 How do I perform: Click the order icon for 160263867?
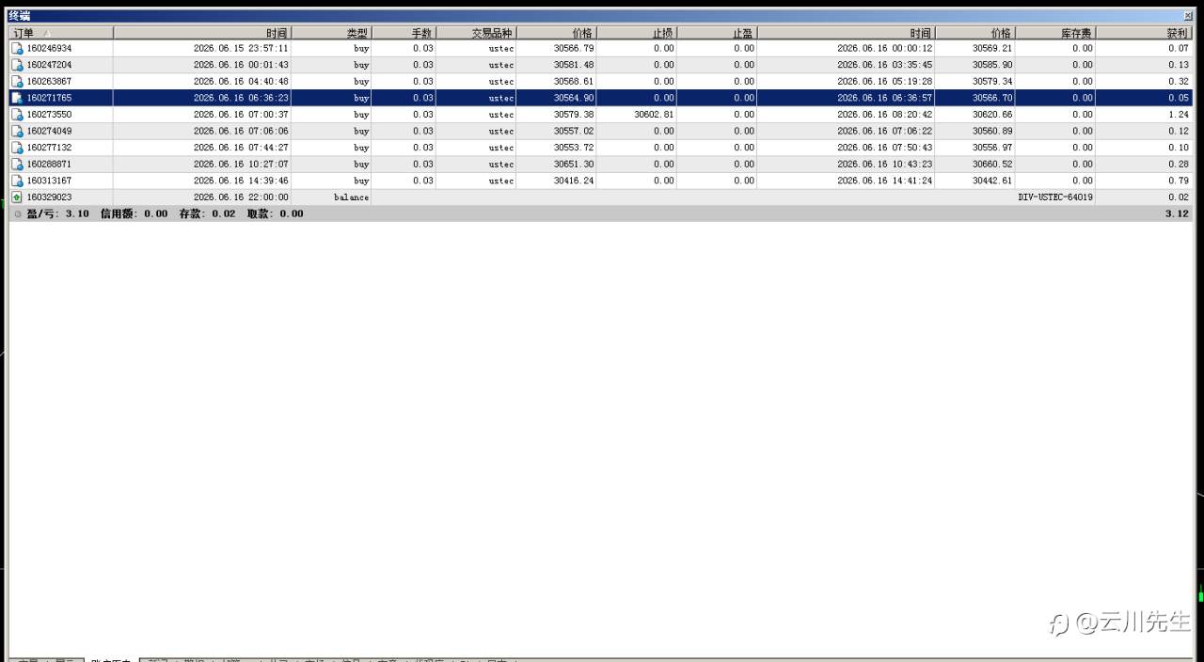pyautogui.click(x=17, y=81)
